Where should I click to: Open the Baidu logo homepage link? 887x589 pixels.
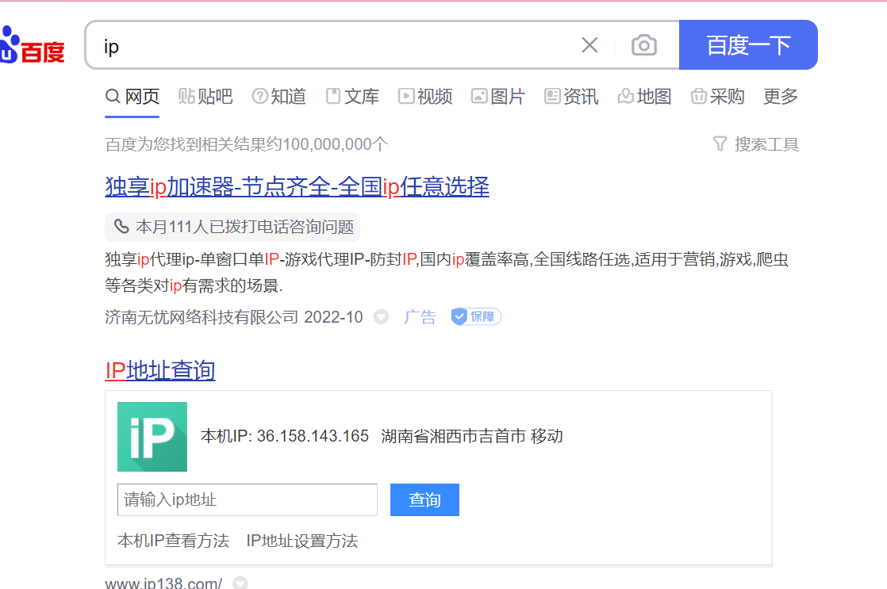[x=32, y=45]
